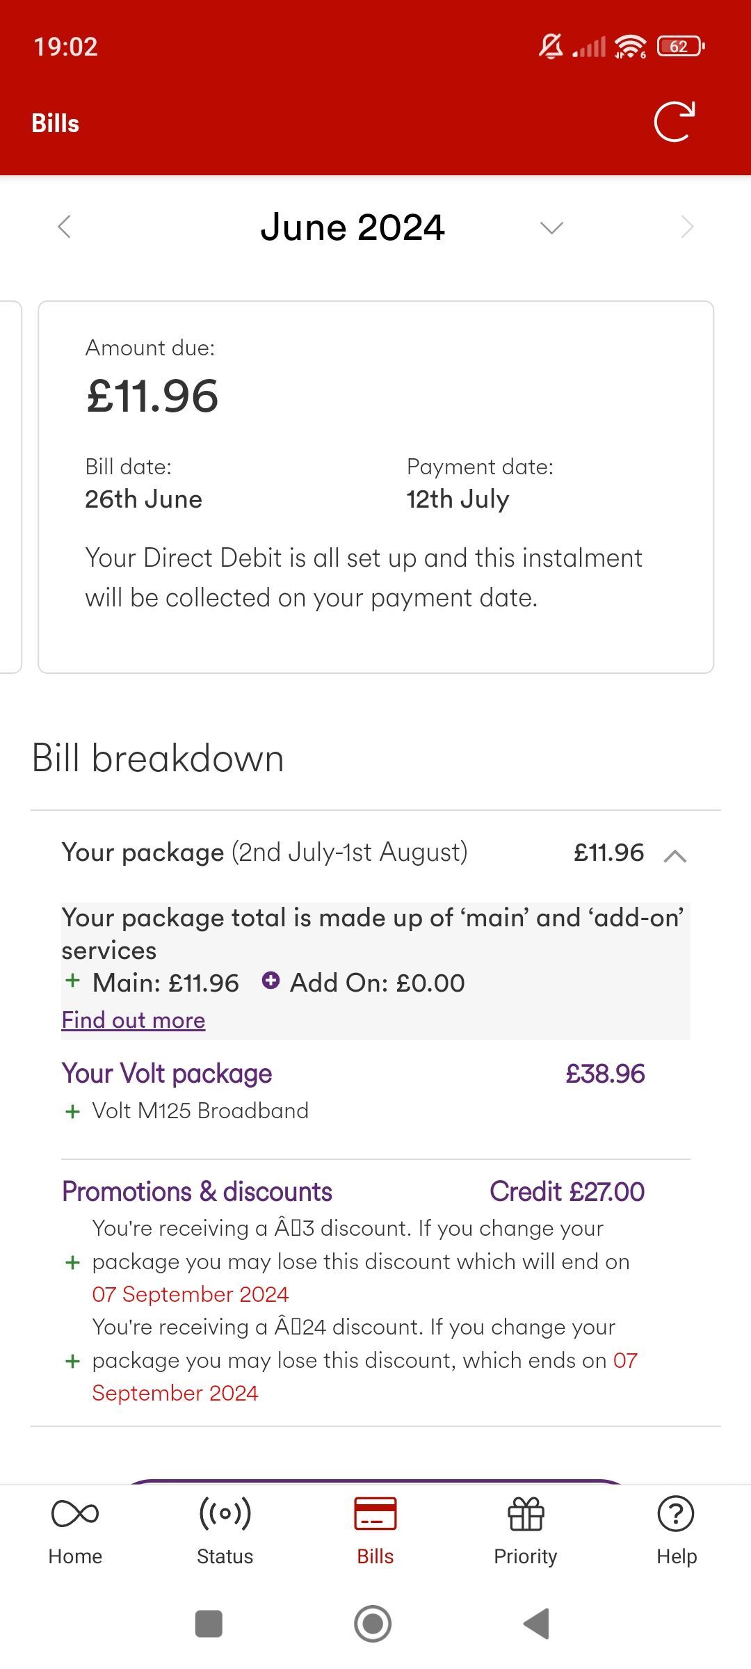Tap the Android home circle button

[x=373, y=1624]
